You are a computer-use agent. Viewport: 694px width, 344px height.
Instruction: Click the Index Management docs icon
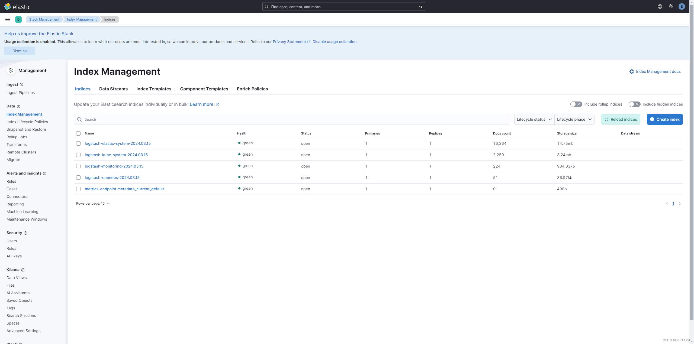(x=631, y=72)
